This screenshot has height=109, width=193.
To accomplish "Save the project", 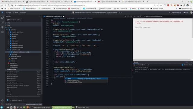I will pyautogui.click(x=8, y=12).
